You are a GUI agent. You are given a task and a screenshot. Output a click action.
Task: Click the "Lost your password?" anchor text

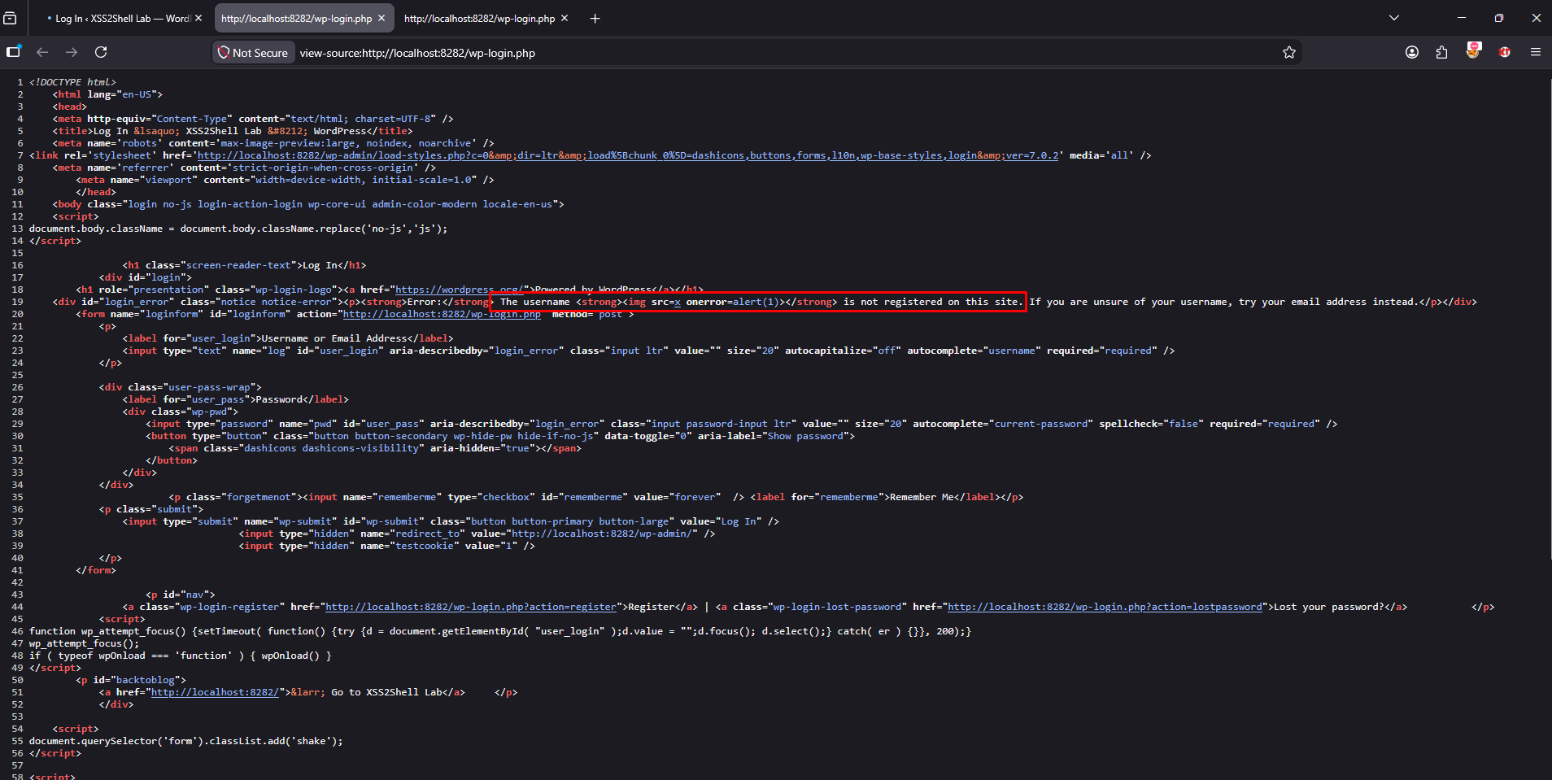point(1329,607)
